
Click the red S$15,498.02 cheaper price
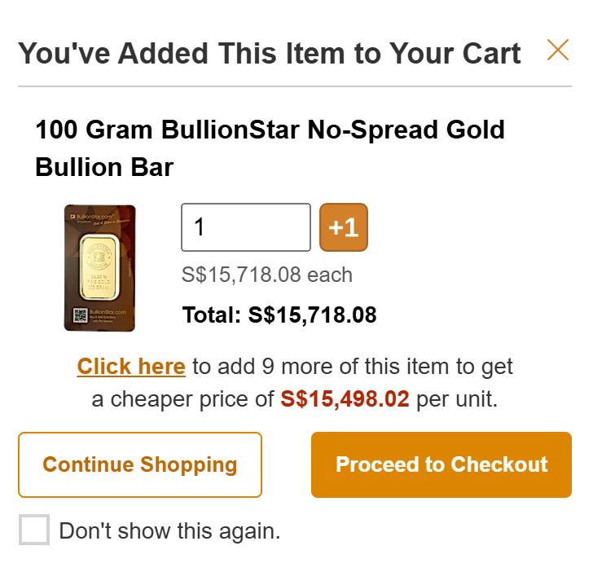click(x=345, y=400)
